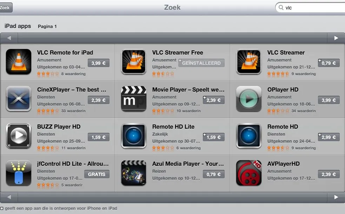Viewport: 345px width, 214px height.
Task: Open the Azul Media Player icon
Action: pos(134,173)
